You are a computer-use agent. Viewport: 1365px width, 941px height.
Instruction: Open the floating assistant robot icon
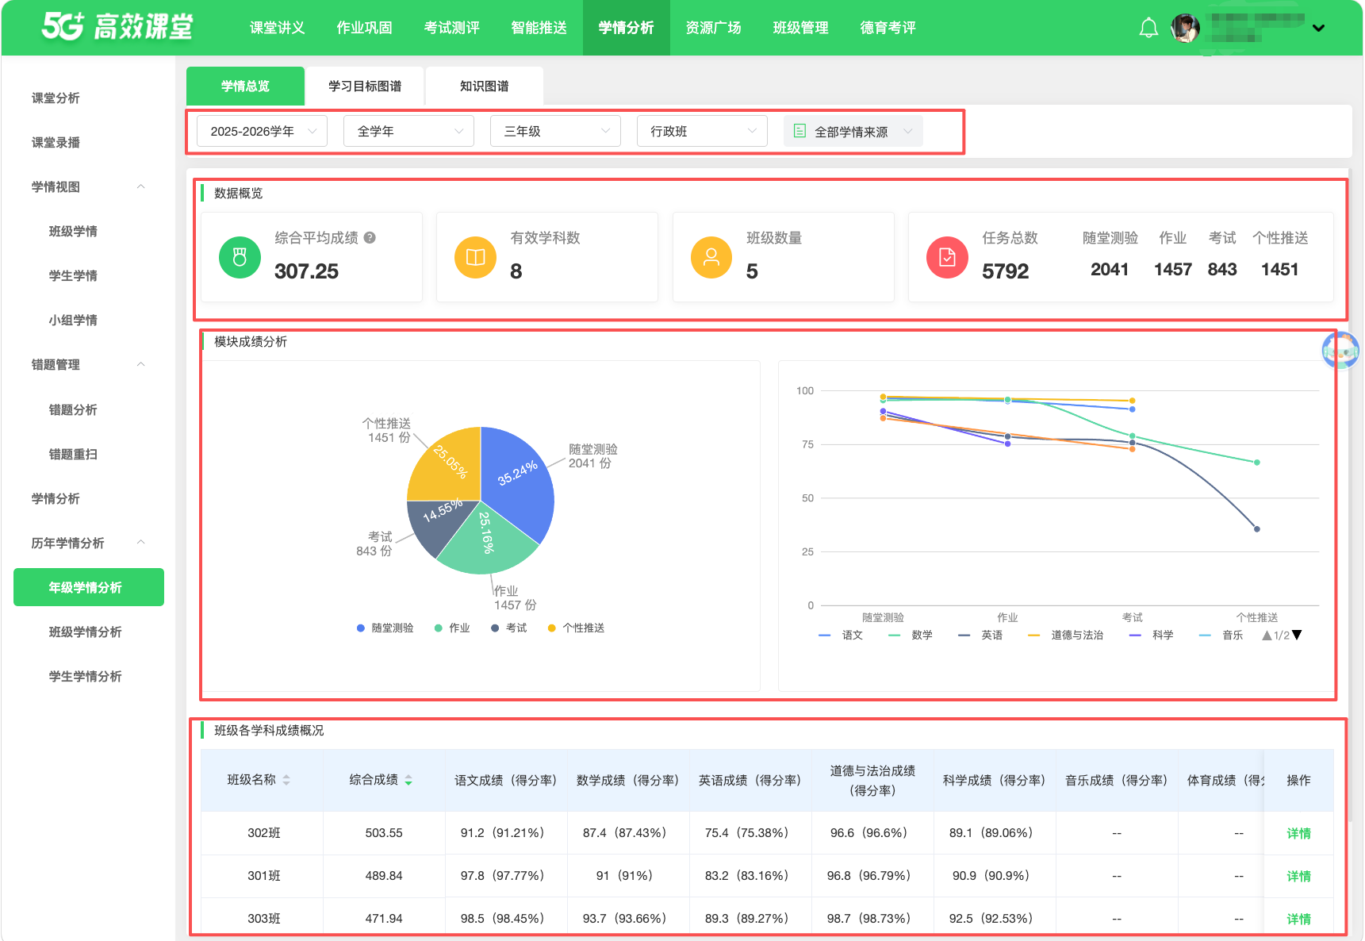pyautogui.click(x=1340, y=350)
